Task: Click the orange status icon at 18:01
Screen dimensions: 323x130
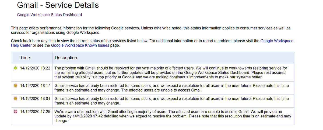Action: (15, 98)
